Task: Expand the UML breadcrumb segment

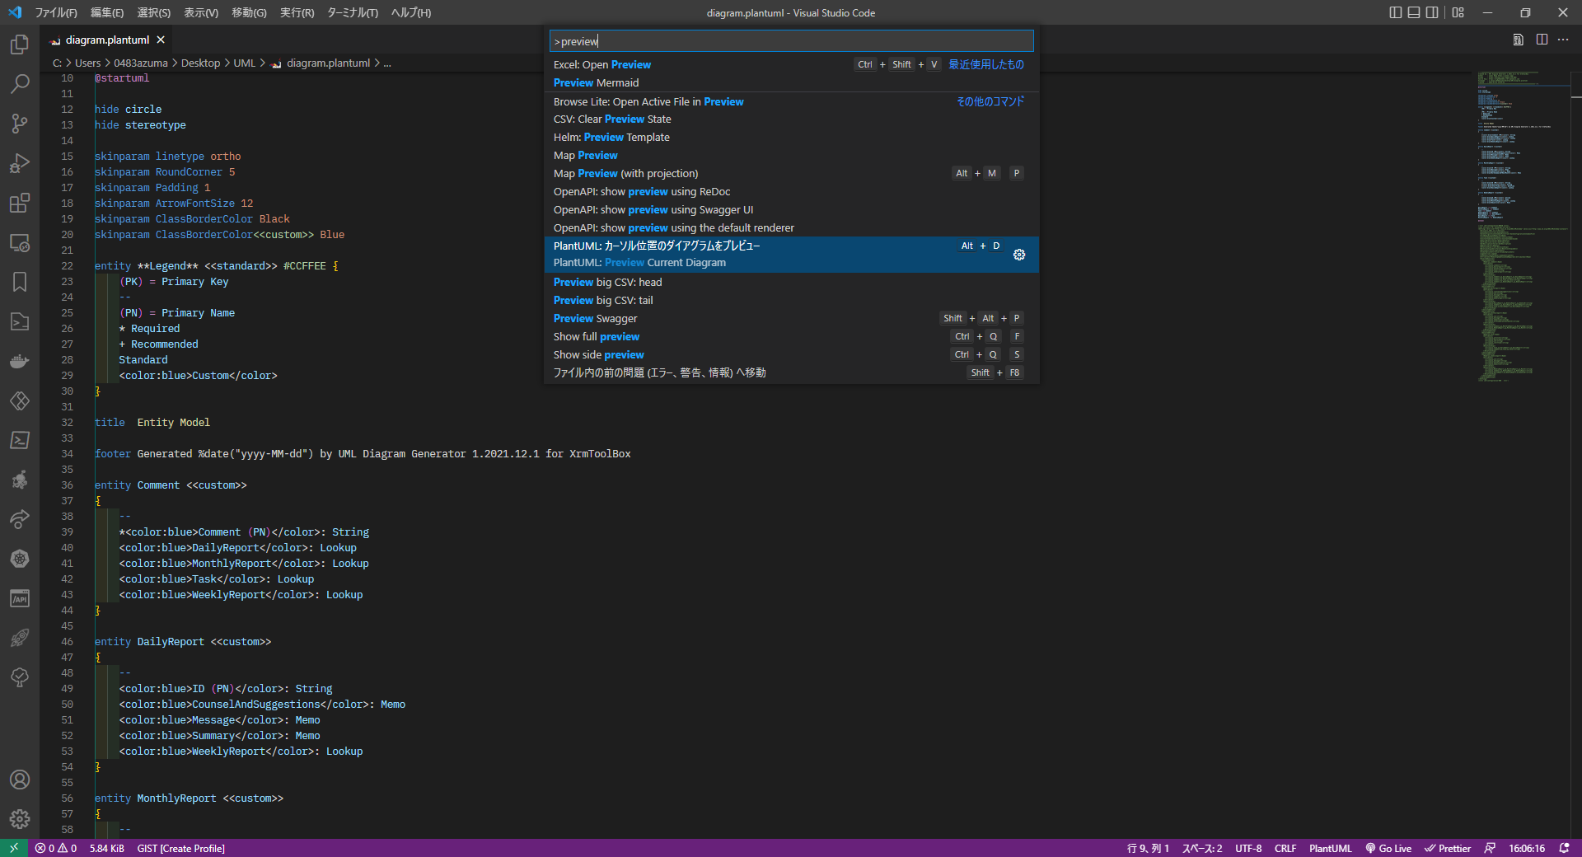Action: [244, 63]
